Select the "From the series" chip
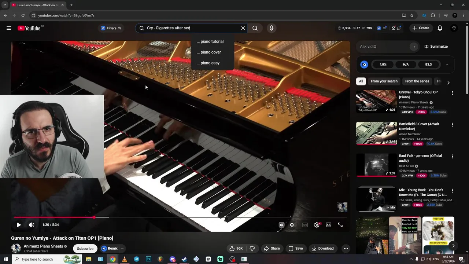The height and width of the screenshot is (264, 469). pos(417,81)
